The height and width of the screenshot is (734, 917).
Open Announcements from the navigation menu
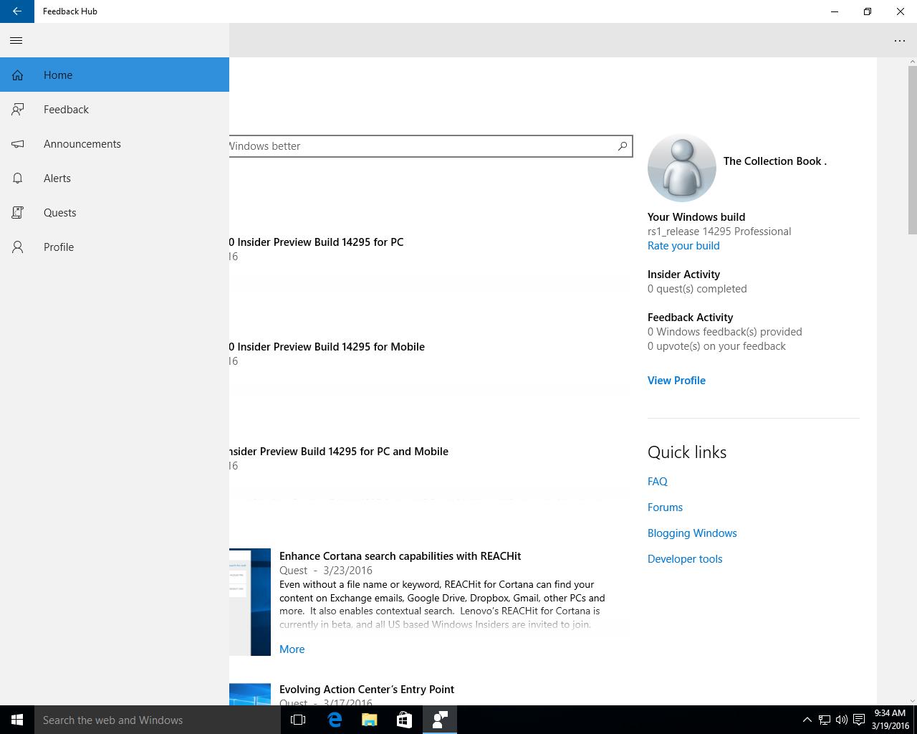click(115, 143)
